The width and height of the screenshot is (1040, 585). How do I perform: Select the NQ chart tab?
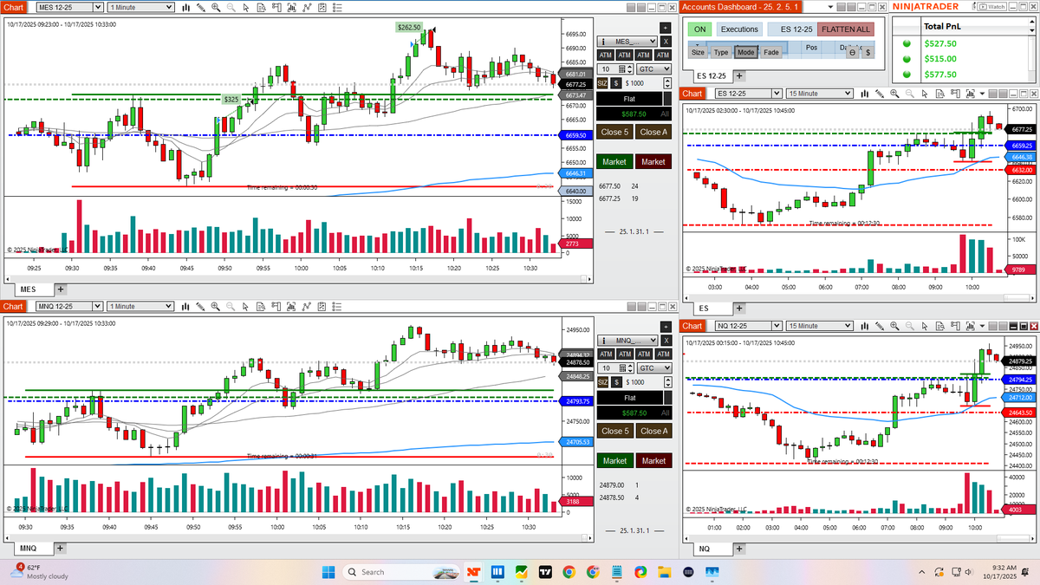[704, 549]
